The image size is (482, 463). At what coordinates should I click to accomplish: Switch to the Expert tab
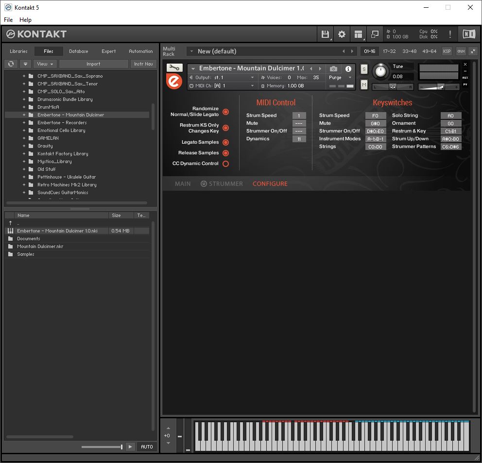108,51
